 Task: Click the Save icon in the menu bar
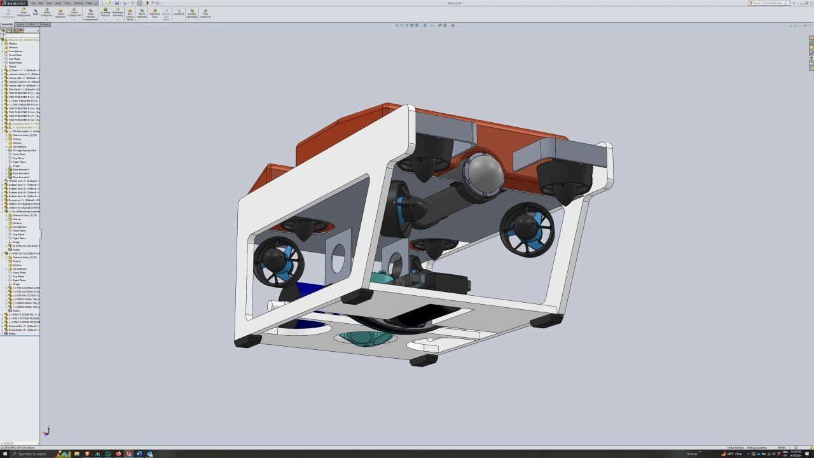(117, 3)
